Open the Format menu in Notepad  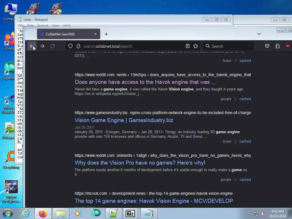(x=43, y=25)
